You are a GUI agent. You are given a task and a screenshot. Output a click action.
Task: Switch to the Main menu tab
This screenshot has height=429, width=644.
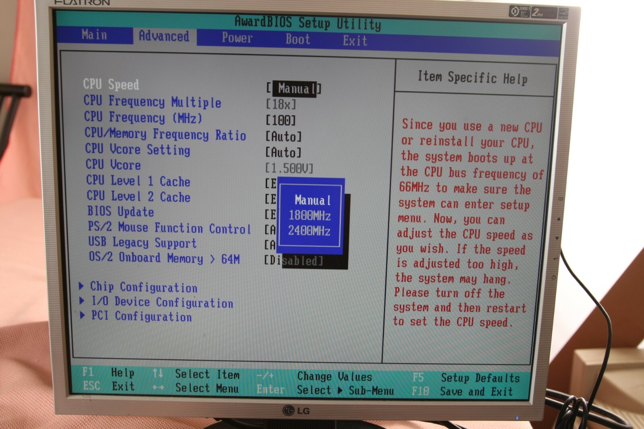[94, 35]
